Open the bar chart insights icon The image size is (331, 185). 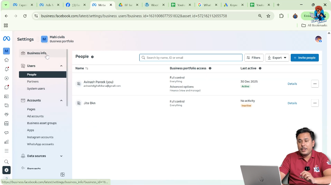[x=6, y=142]
